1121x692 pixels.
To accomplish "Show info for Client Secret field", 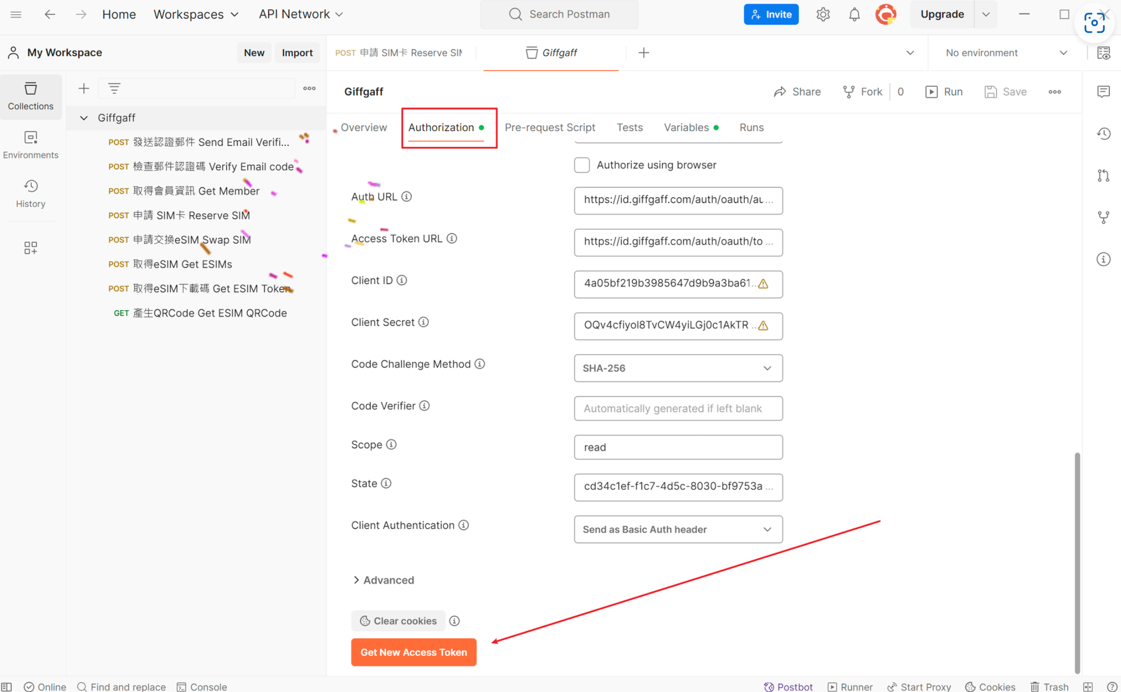I will [423, 322].
